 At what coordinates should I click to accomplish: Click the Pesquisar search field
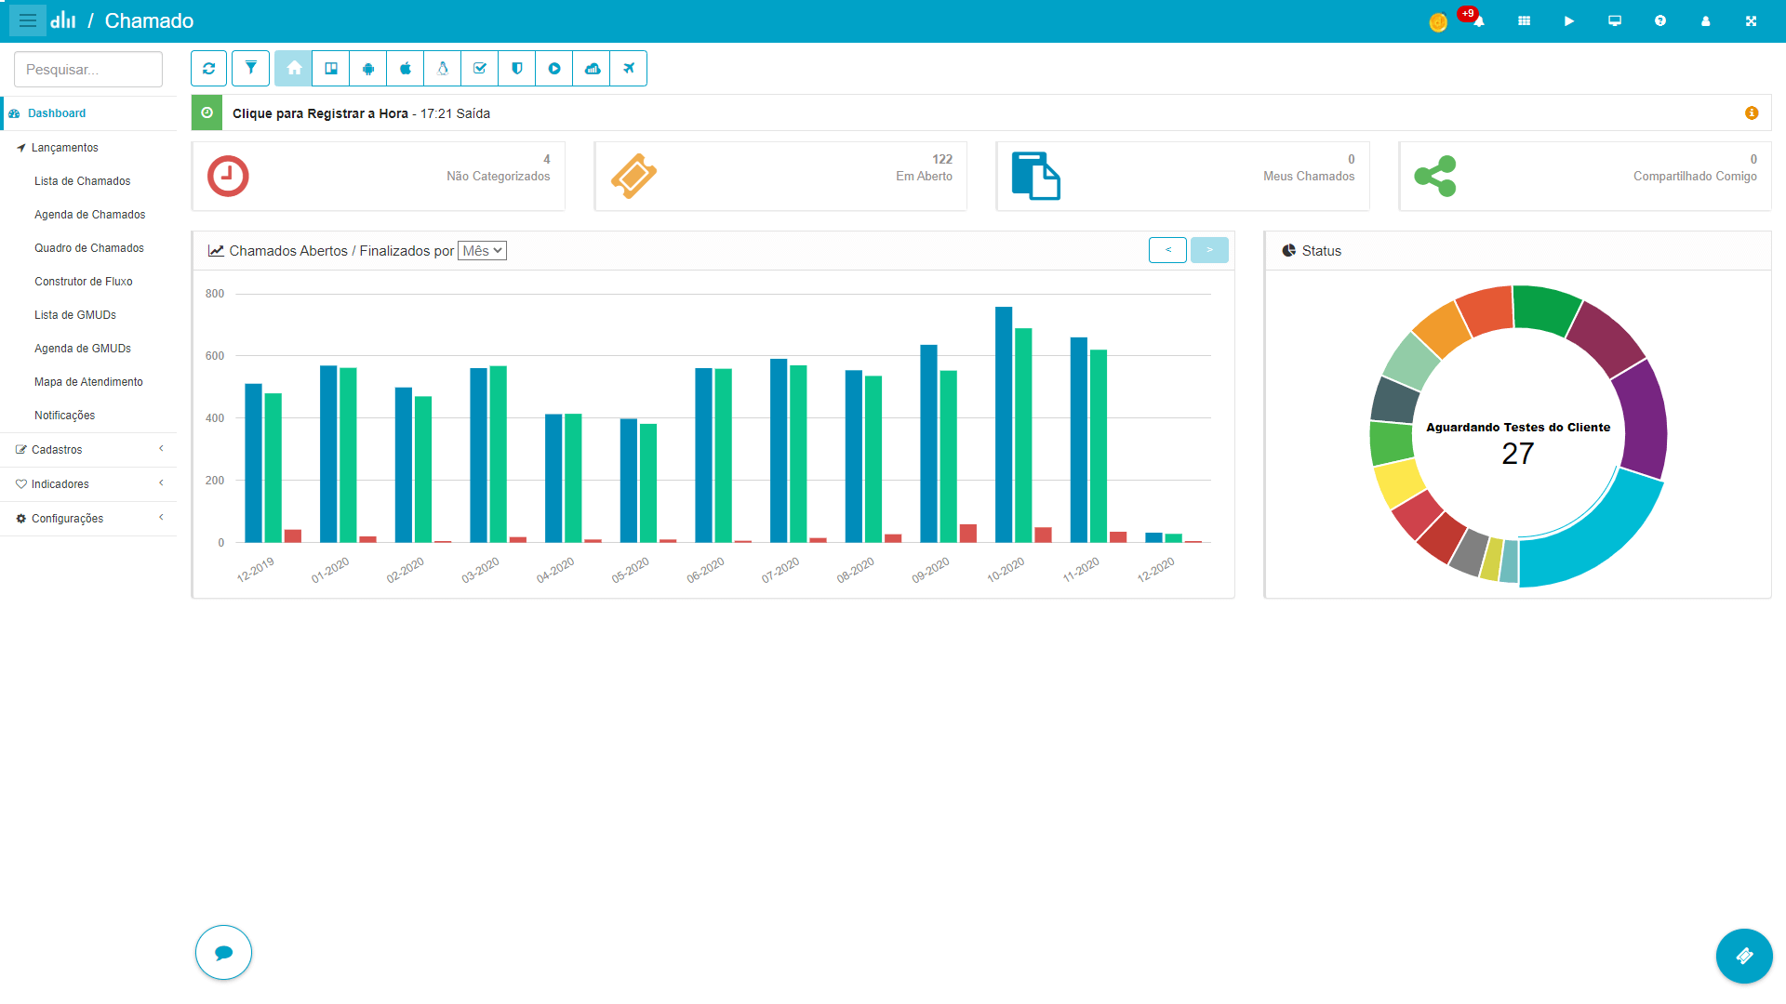tap(88, 70)
